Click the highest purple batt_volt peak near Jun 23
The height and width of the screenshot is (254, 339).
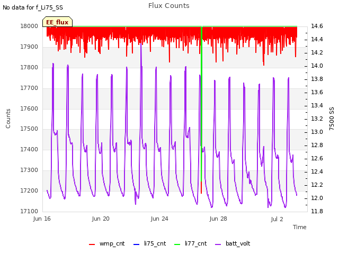[x=141, y=44]
